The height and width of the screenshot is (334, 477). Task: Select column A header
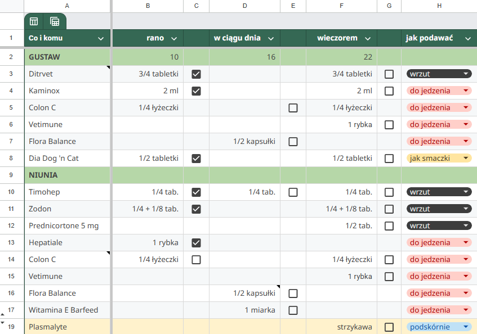tap(67, 6)
